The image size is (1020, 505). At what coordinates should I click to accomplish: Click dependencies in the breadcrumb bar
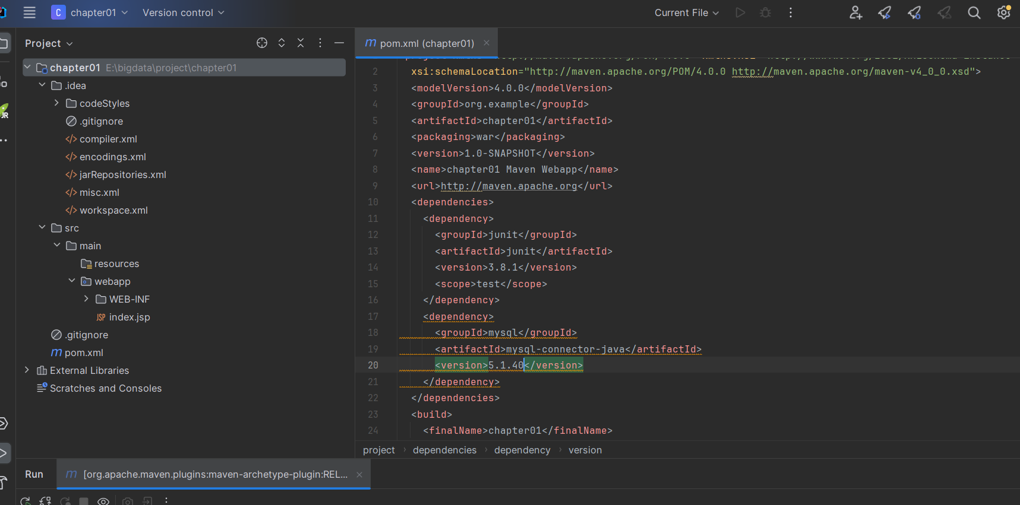pos(444,450)
